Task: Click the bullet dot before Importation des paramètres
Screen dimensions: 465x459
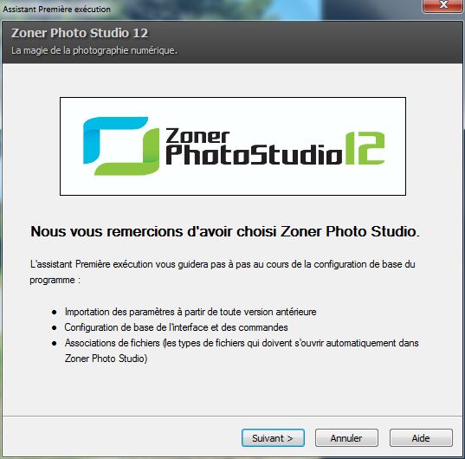Action: click(55, 313)
